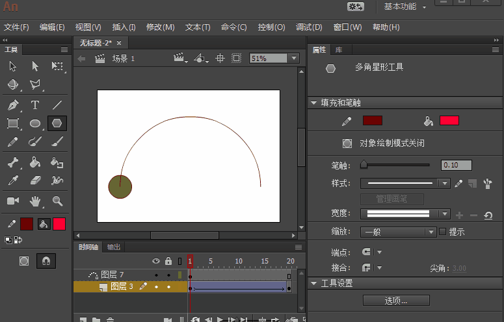Enable the 提示 stroke hinting checkbox

coord(443,232)
